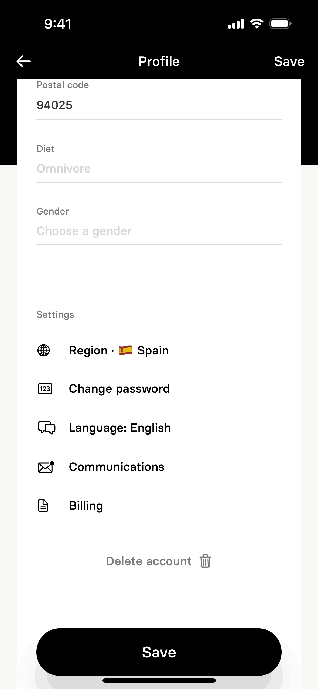
Task: Open Communications settings
Action: click(x=117, y=467)
